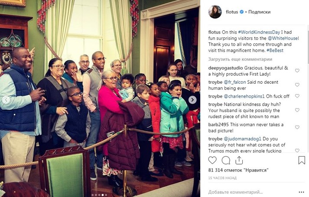
Task: Like troybe's reply to @charlenehopkins1
Action: click(297, 96)
